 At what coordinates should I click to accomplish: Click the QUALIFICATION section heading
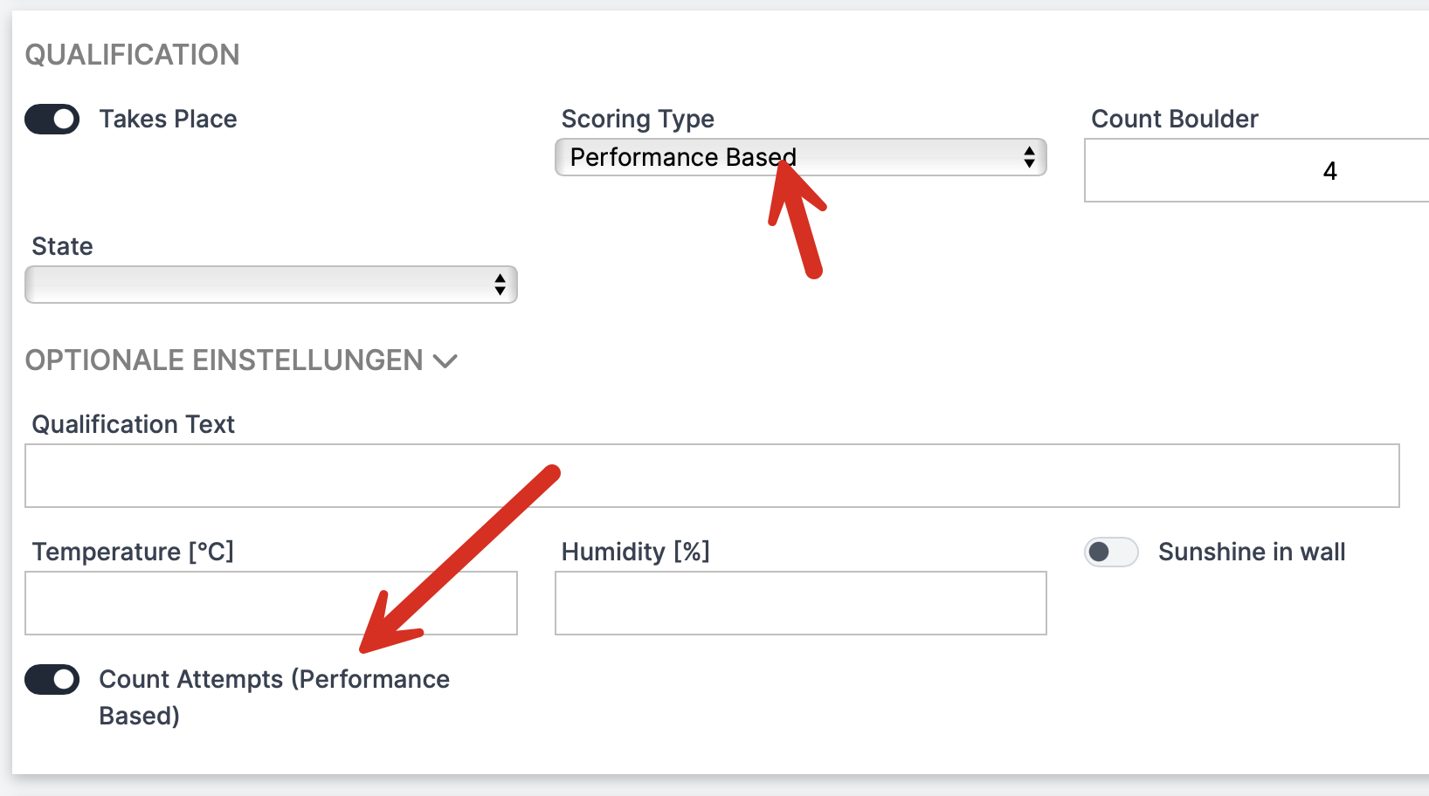[132, 55]
